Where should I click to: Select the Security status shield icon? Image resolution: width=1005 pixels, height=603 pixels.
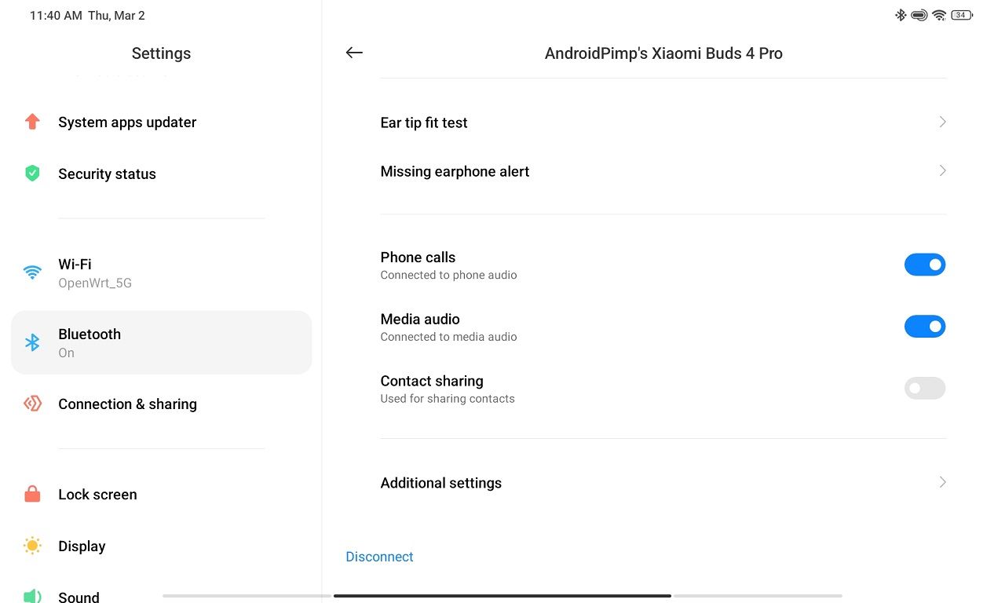point(32,174)
